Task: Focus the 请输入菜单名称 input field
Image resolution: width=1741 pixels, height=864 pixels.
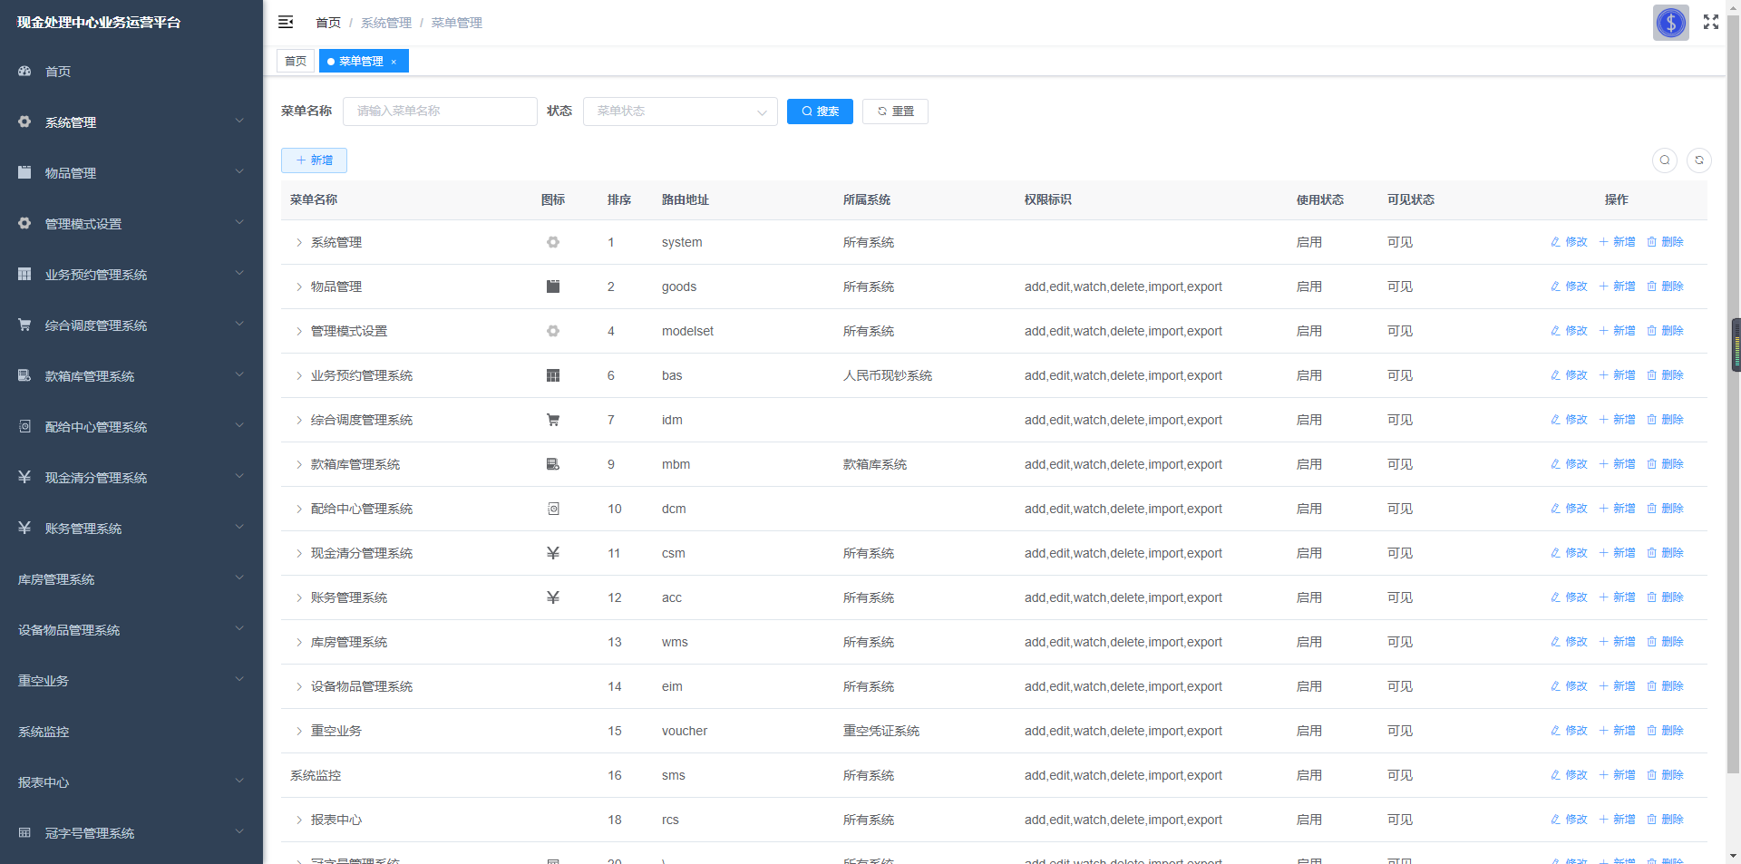Action: click(x=440, y=111)
